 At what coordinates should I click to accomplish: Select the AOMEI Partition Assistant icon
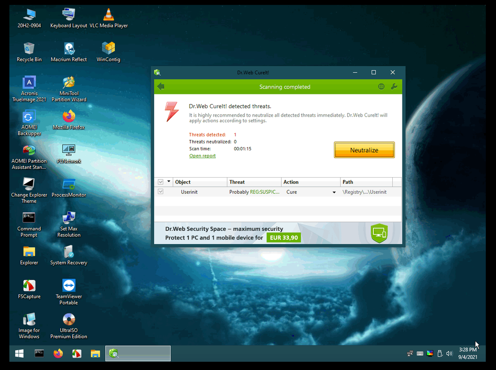29,157
